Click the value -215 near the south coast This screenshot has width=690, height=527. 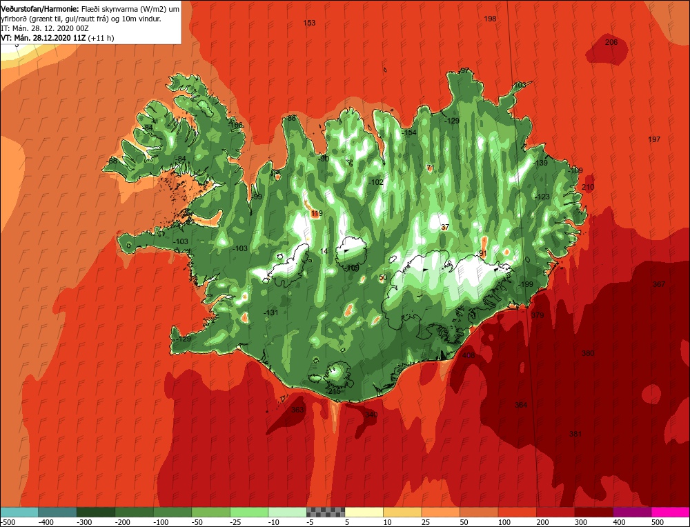(333, 392)
